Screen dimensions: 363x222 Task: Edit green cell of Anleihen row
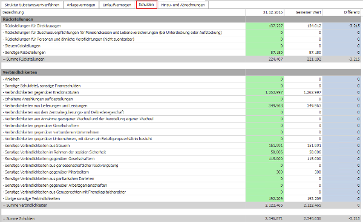(x=265, y=79)
